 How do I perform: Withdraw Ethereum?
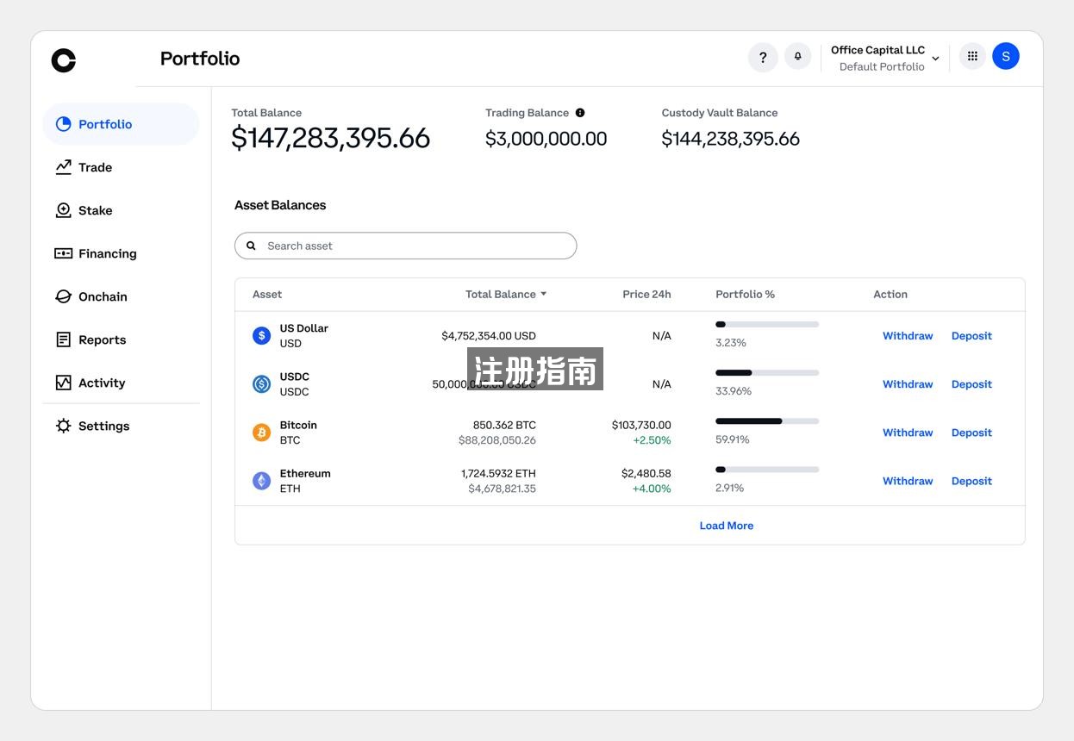[x=908, y=481]
